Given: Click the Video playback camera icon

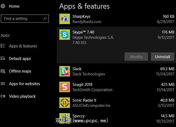Looking at the screenshot, I should [x=3, y=96].
